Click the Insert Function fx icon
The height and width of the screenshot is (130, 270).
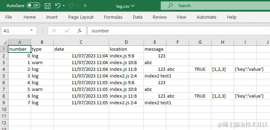(x=80, y=31)
